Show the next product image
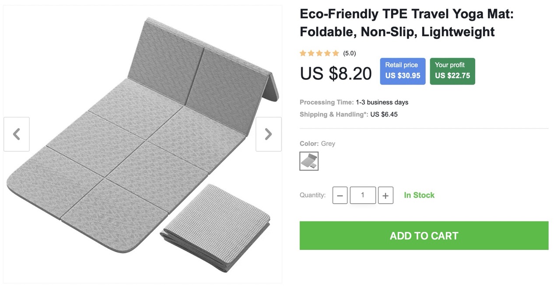The width and height of the screenshot is (560, 287). coord(269,134)
